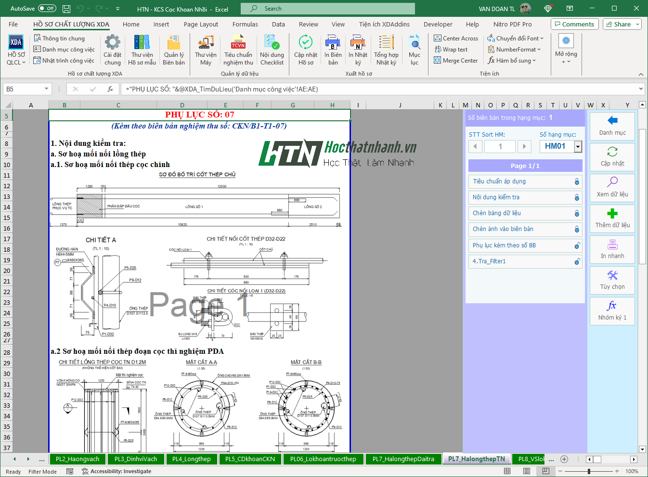Click the Comments button
The image size is (648, 477).
click(x=574, y=25)
